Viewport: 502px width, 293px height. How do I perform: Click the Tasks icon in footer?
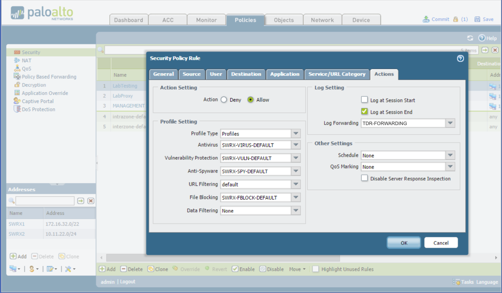[x=457, y=282]
